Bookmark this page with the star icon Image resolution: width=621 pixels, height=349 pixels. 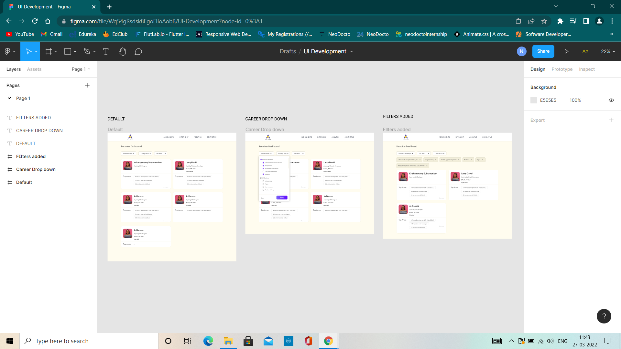(544, 21)
